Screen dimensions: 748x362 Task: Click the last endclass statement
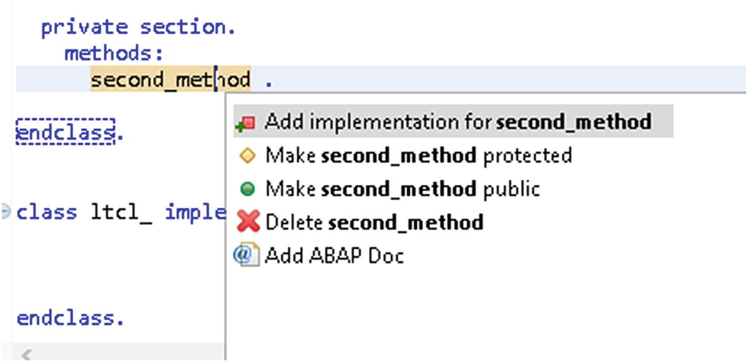click(70, 318)
